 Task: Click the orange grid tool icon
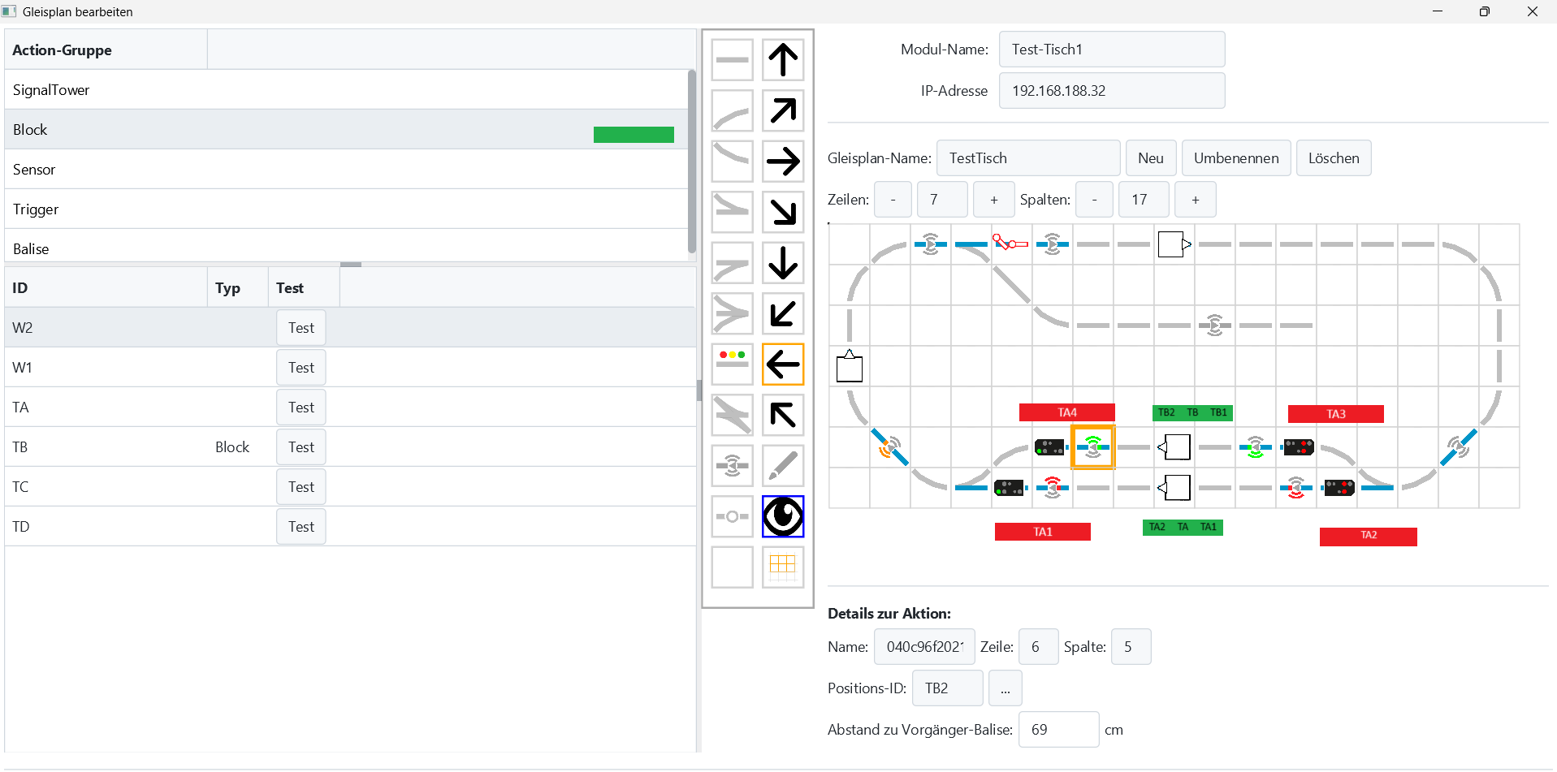(x=783, y=566)
